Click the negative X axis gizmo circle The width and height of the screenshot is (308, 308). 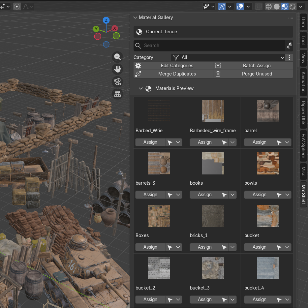tap(98, 36)
